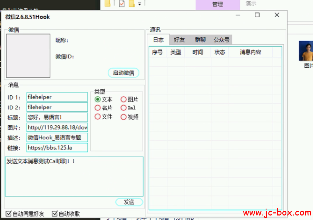
Task: Sort by the 状态 column header
Action: 220,52
